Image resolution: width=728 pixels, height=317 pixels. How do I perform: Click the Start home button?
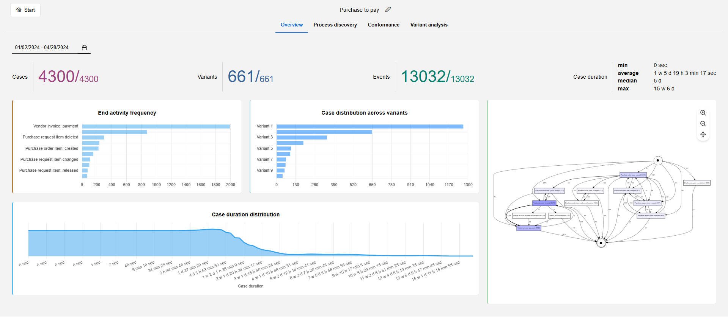25,10
